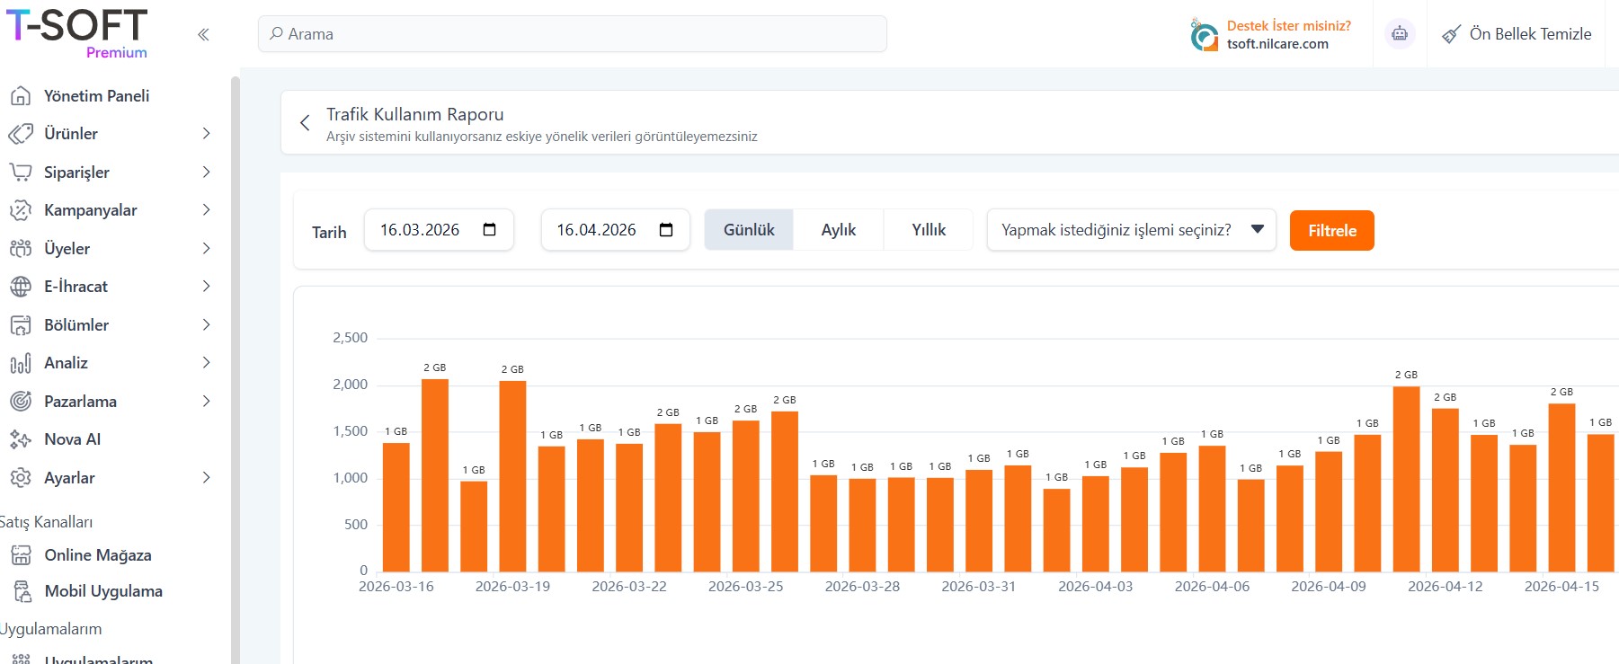Image resolution: width=1619 pixels, height=664 pixels.
Task: Open calendar picker in end date field
Action: [x=665, y=230]
